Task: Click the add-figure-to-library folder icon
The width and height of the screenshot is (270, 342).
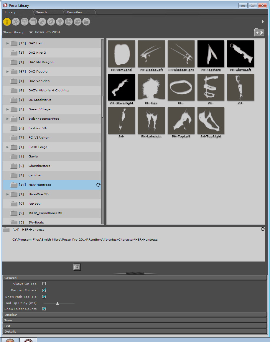Action: click(x=259, y=32)
